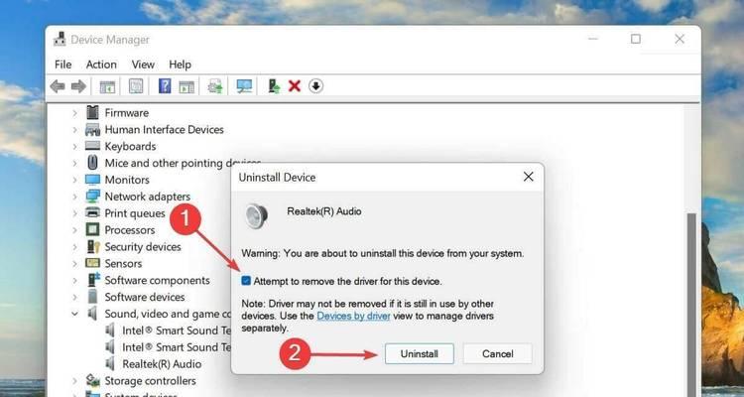Click the Monitors category icon
Screen dimensions: 744x397
click(92, 180)
